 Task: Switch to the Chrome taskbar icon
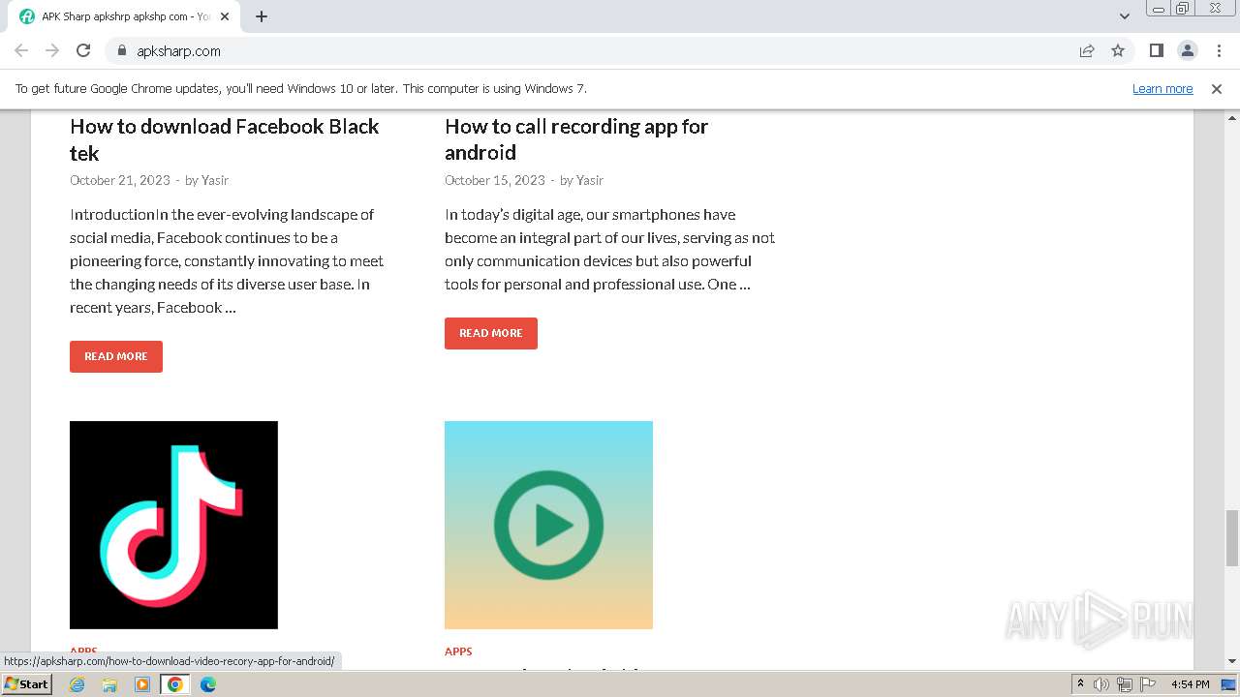click(x=175, y=684)
